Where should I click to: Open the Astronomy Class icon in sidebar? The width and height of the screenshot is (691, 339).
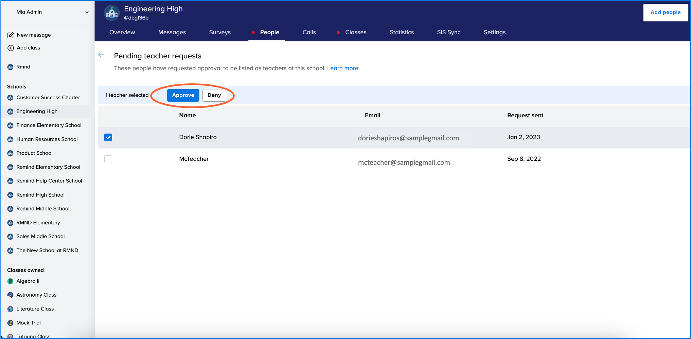pos(11,295)
